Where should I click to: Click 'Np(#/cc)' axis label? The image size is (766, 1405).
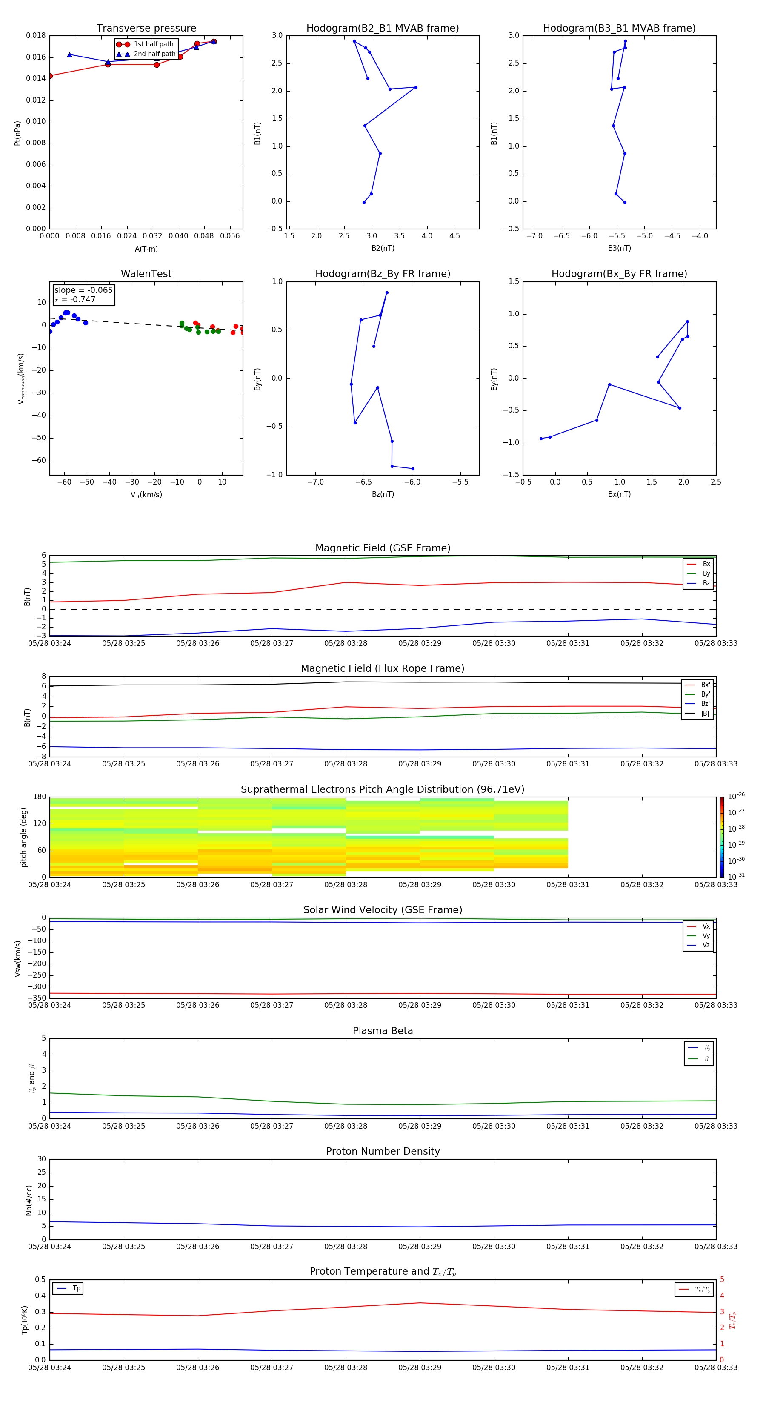coord(29,1200)
